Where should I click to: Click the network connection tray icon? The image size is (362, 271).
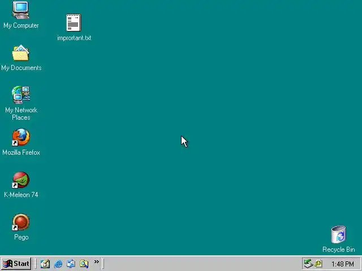[308, 264]
